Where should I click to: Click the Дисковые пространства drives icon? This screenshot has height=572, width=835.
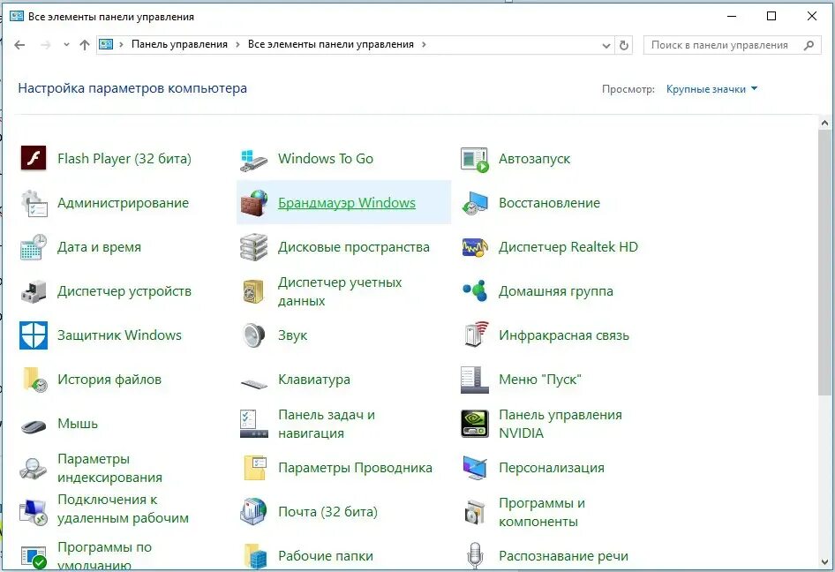coord(253,247)
